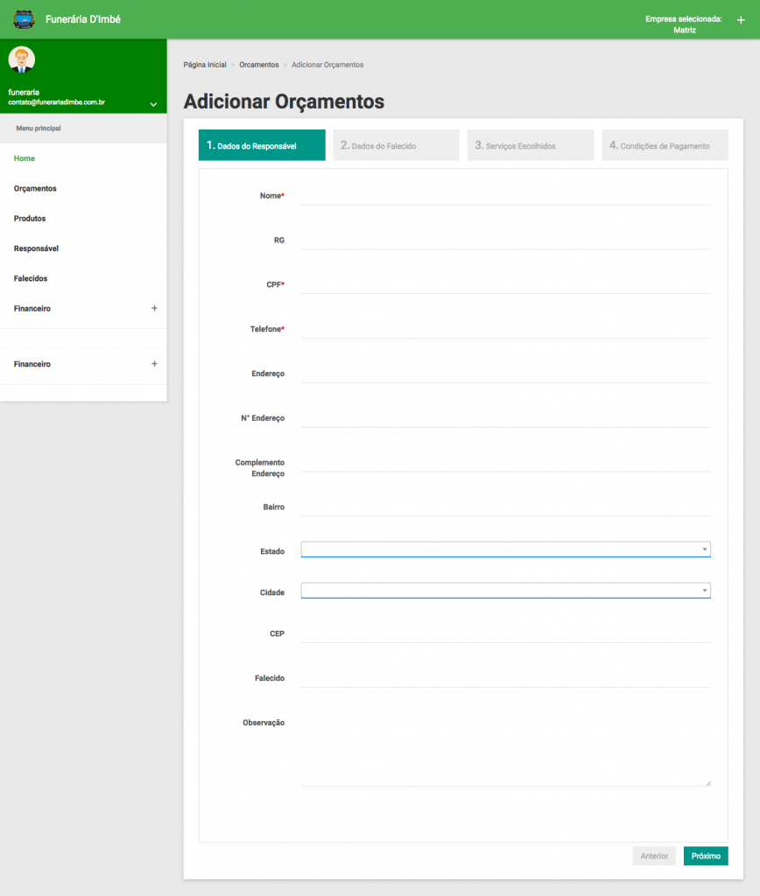The image size is (760, 896).
Task: Click the Próximo button
Action: tap(705, 856)
